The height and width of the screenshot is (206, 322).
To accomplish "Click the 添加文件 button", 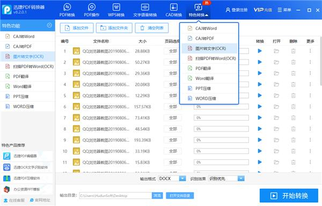I will coord(77,28).
